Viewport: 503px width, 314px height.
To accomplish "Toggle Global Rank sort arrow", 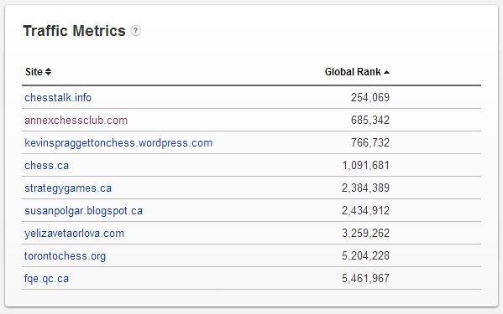I will tap(386, 72).
